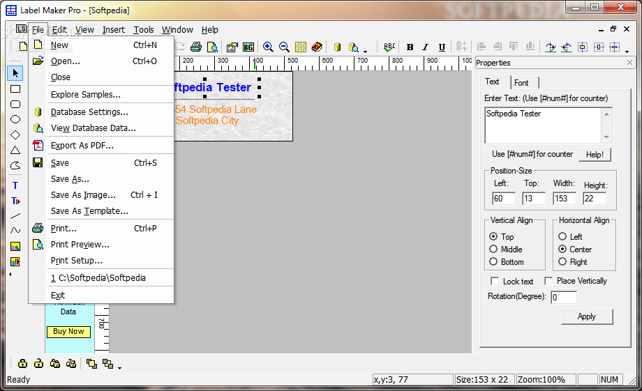Select the straight line tool
Image resolution: width=642 pixels, height=391 pixels.
point(15,215)
